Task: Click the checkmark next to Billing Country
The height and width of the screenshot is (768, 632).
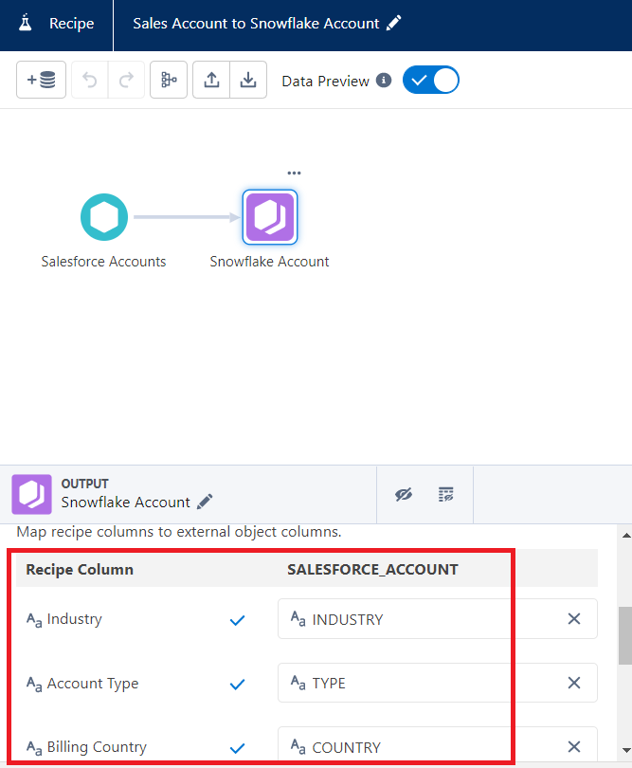Action: point(238,748)
